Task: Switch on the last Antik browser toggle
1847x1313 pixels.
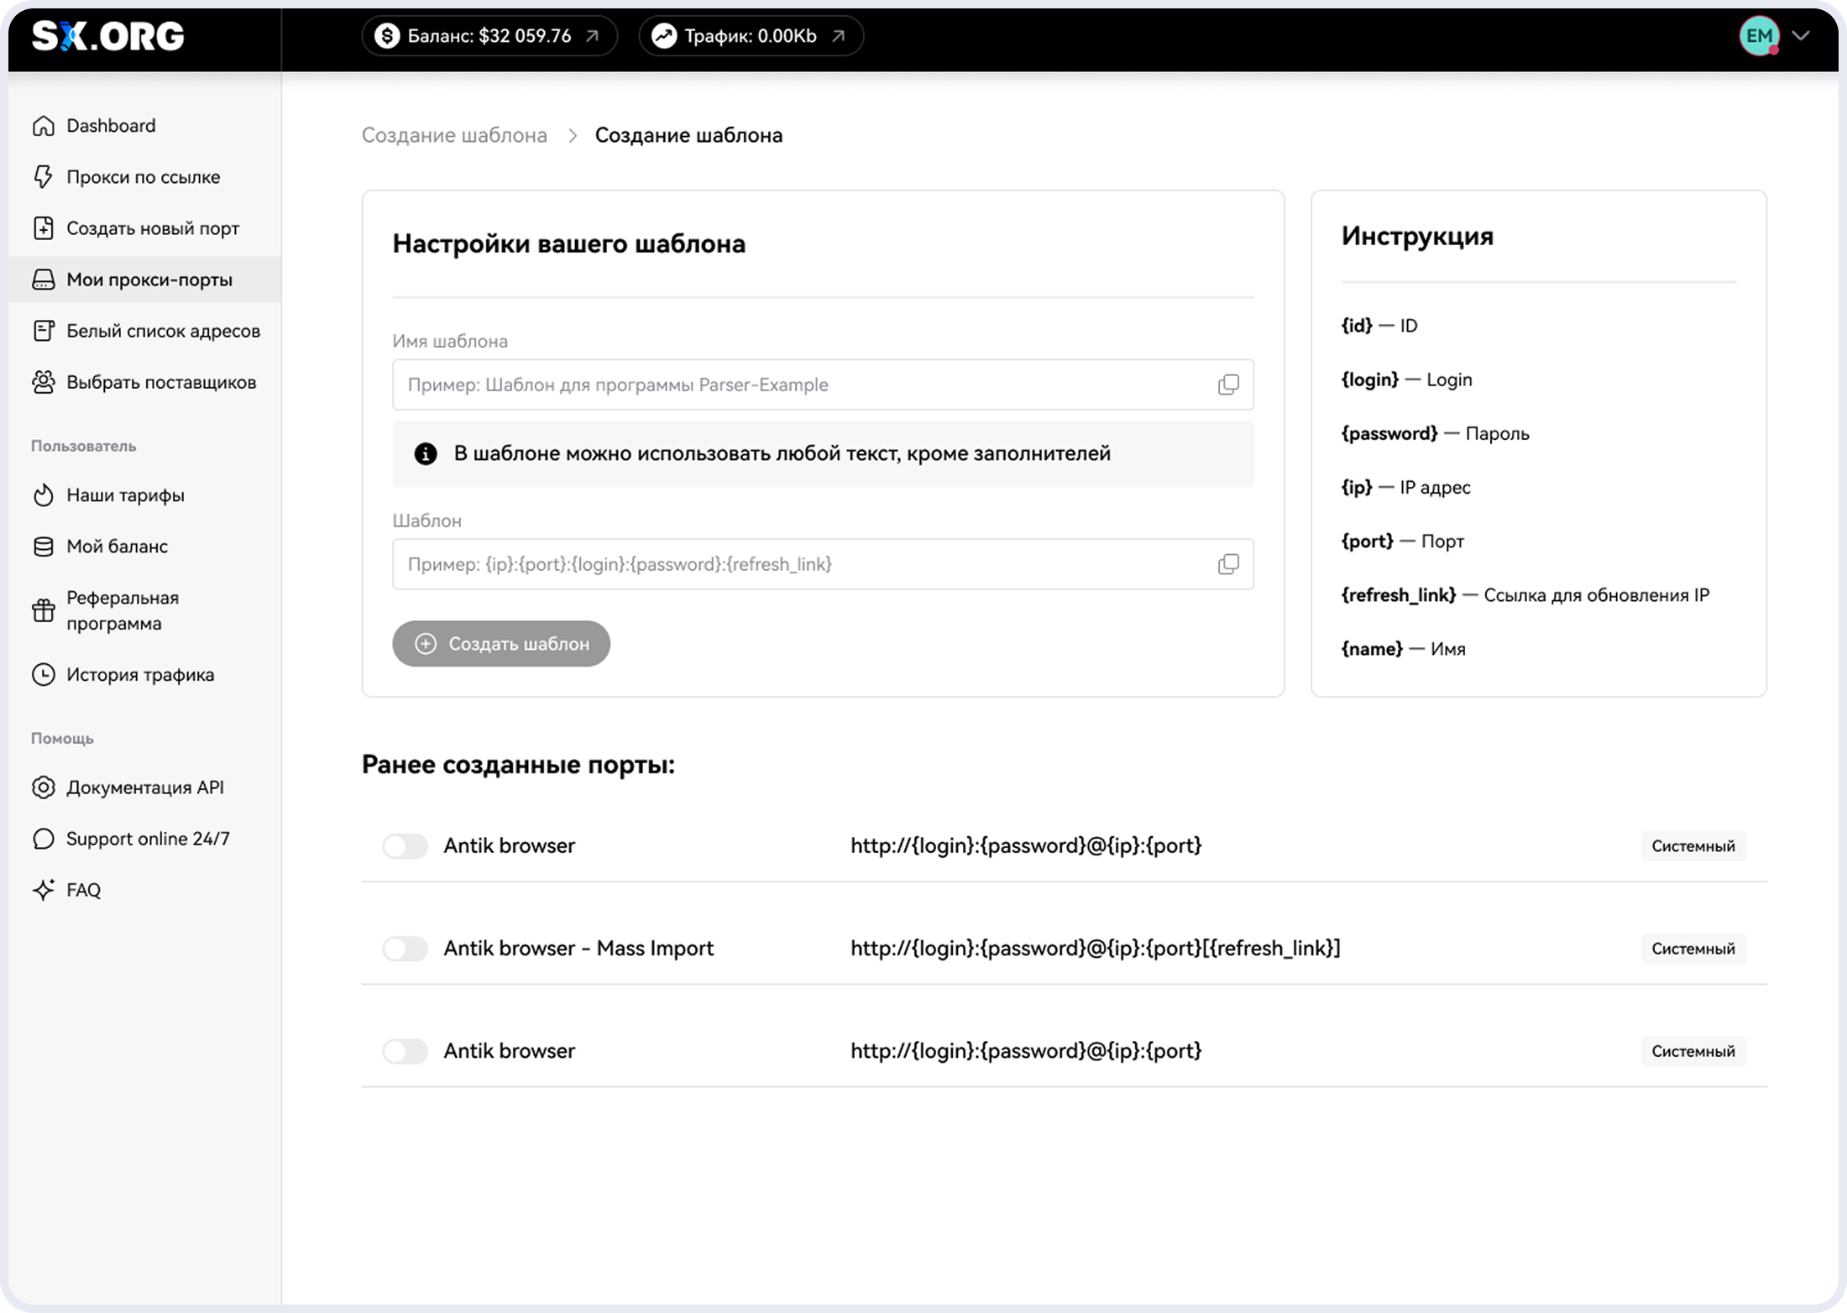Action: (406, 1051)
